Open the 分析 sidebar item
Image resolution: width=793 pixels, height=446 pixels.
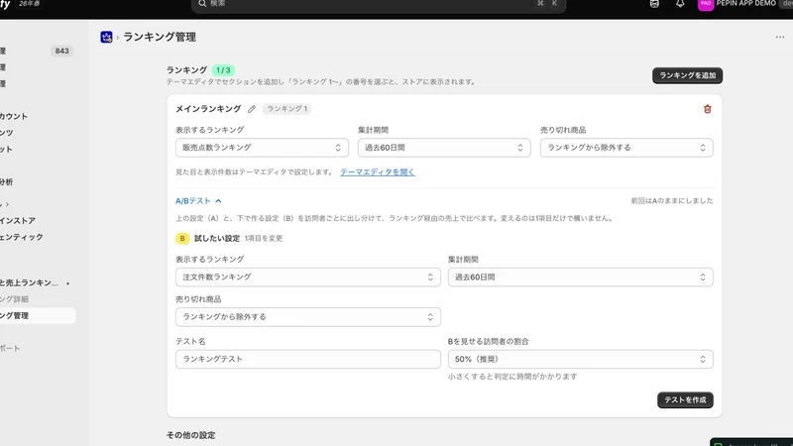(36, 182)
